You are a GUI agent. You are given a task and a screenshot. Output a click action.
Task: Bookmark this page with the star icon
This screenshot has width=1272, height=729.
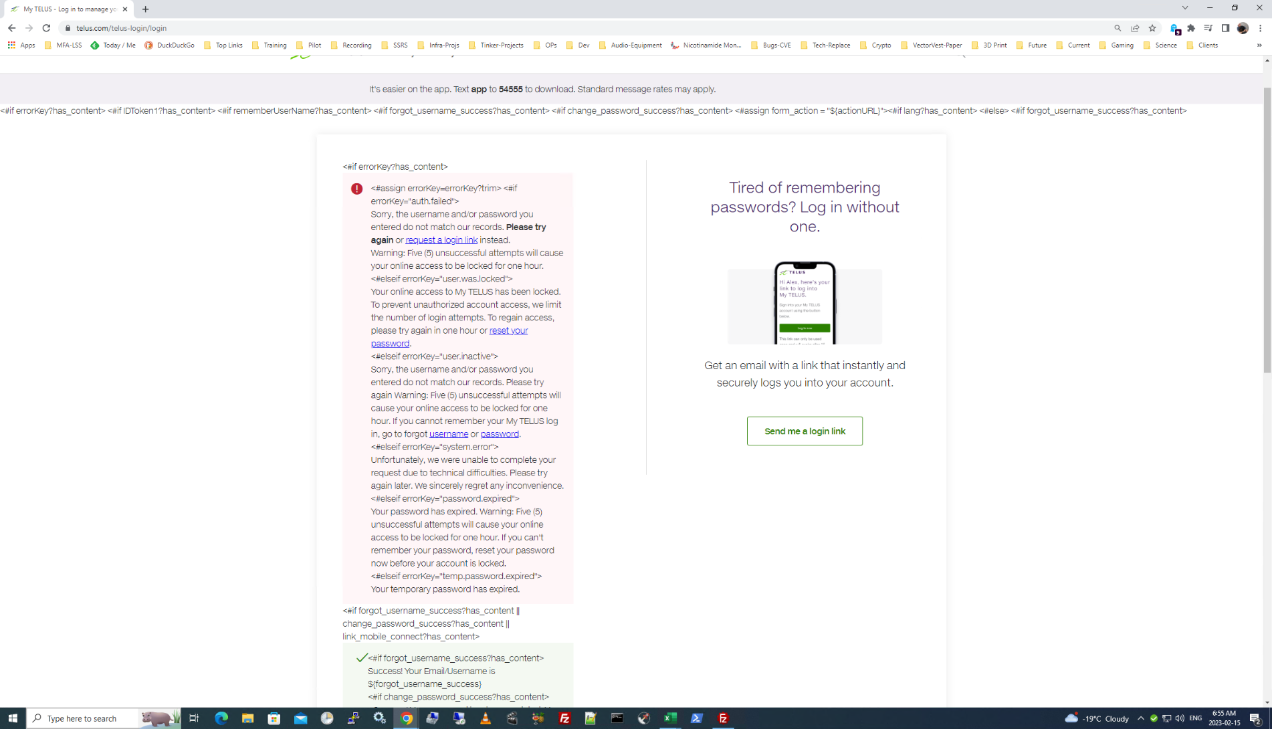(1152, 28)
